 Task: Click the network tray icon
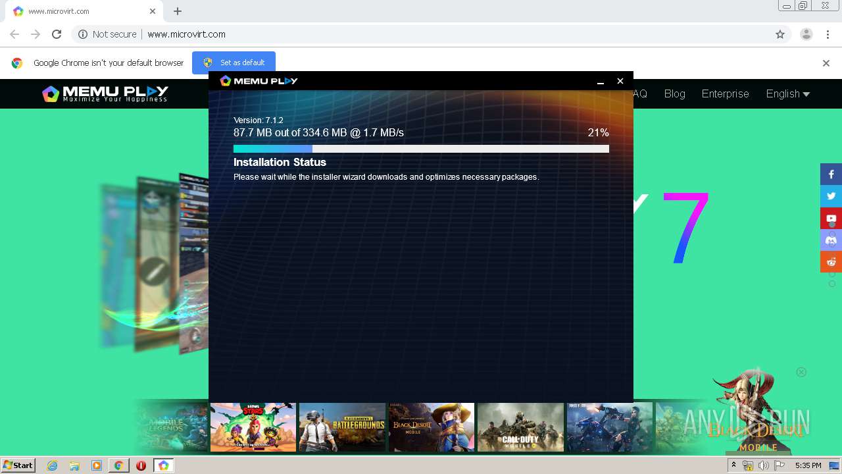click(748, 465)
